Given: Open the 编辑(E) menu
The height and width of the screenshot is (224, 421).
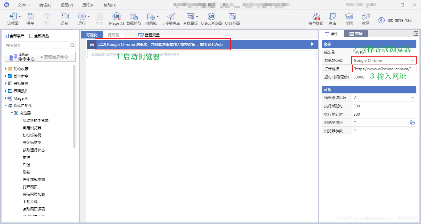Looking at the screenshot, I should (45, 5).
